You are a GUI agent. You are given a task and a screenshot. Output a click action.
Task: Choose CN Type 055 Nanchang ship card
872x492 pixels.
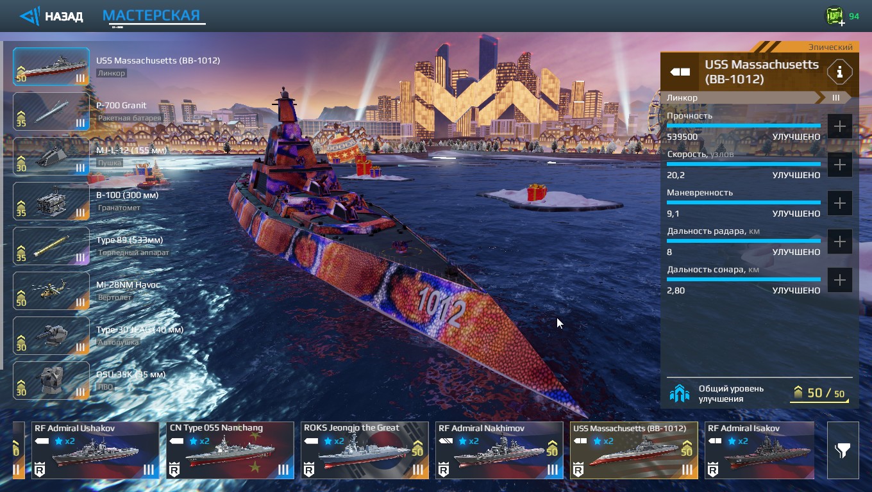230,450
